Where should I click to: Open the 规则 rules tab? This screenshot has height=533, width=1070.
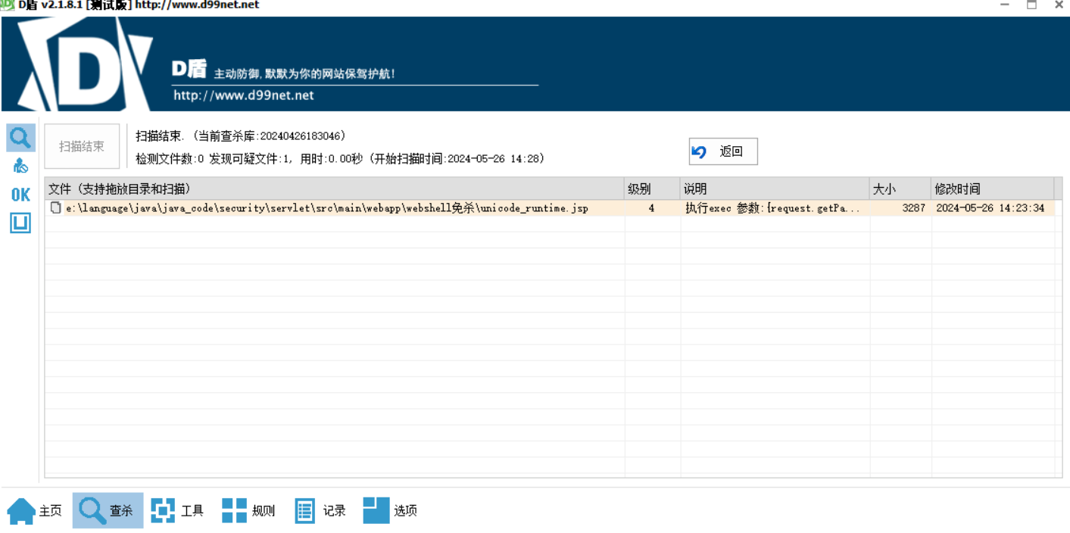click(248, 511)
